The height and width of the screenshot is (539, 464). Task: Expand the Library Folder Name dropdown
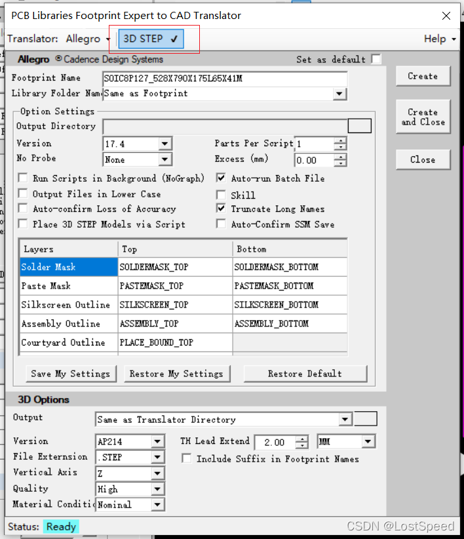(339, 94)
